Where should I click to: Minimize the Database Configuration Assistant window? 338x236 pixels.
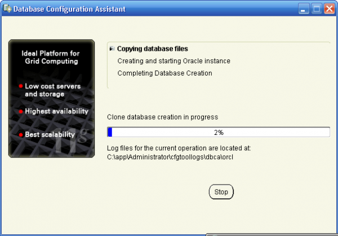304,9
